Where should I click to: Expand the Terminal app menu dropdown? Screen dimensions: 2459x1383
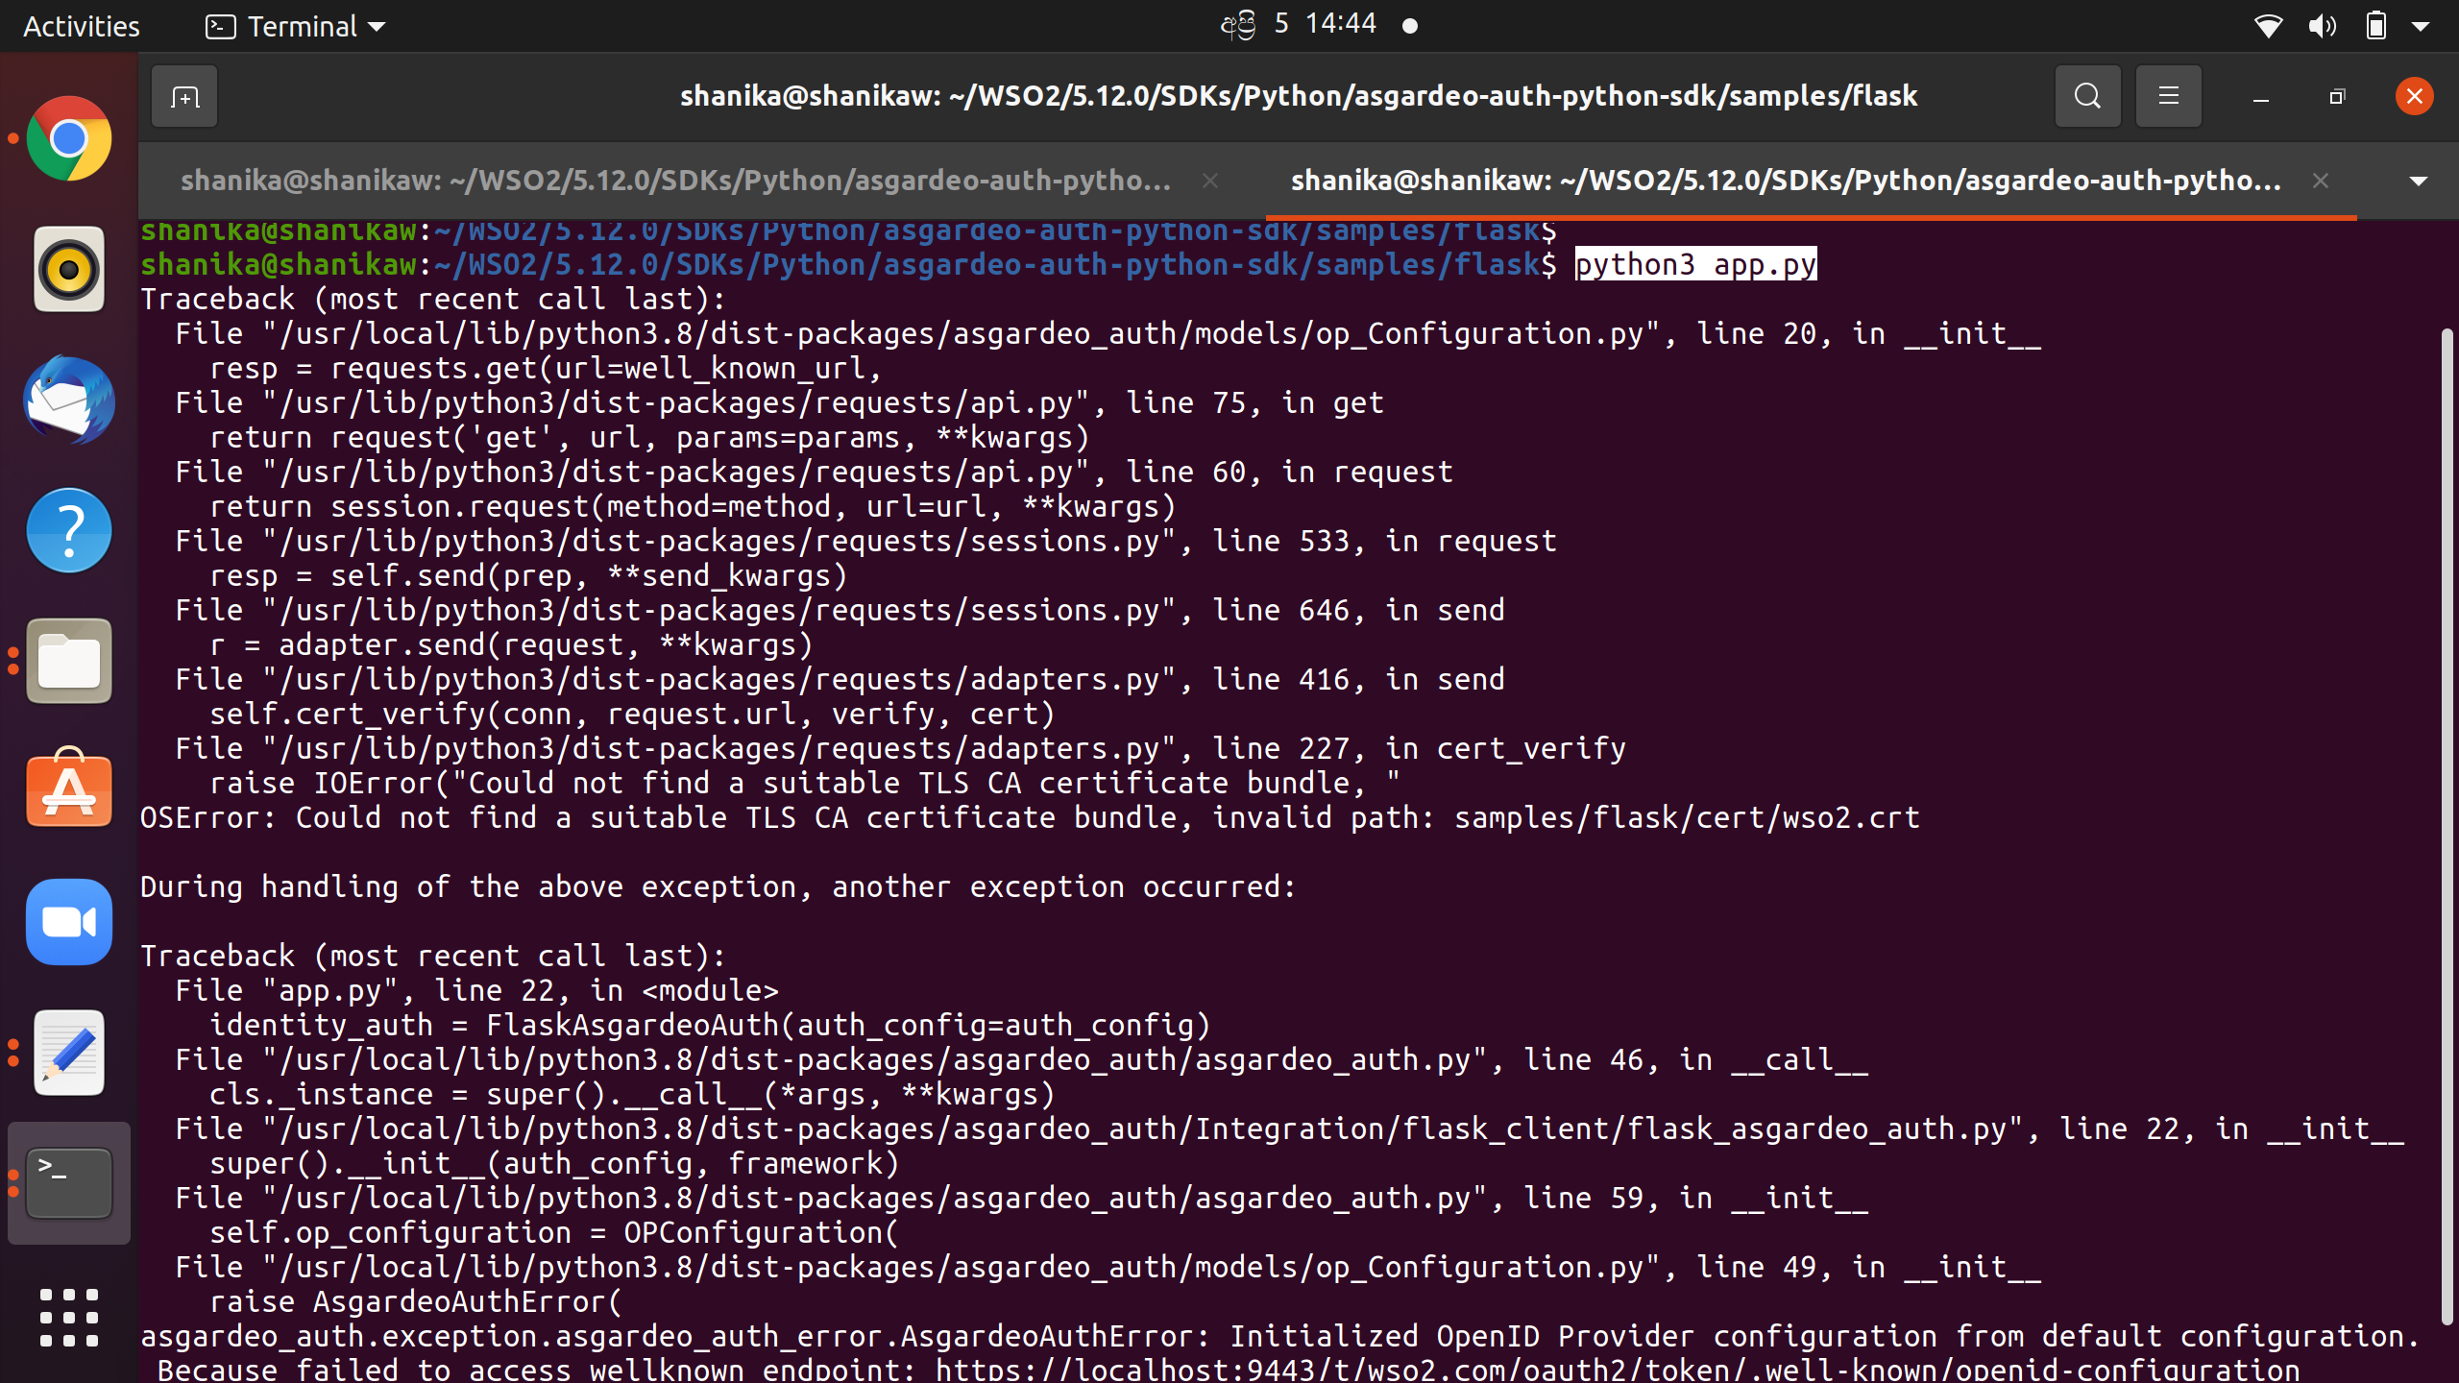[296, 26]
